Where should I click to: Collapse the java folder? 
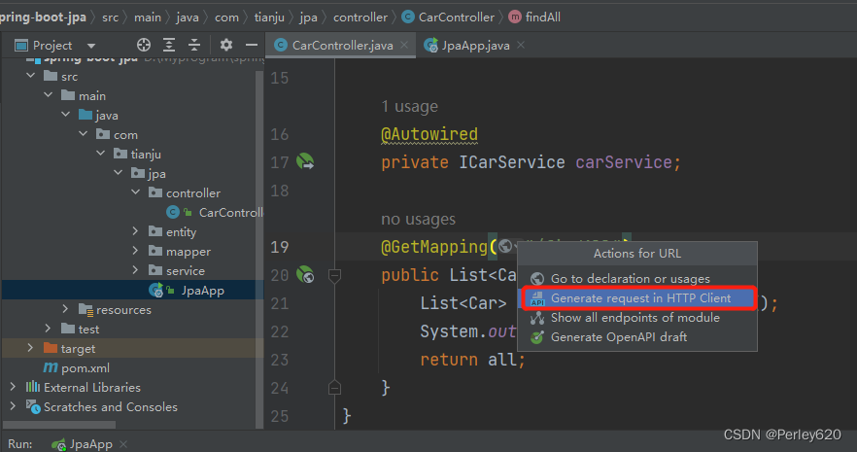[x=66, y=115]
